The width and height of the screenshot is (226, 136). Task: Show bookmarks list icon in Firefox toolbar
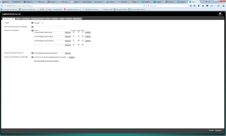click(x=194, y=6)
